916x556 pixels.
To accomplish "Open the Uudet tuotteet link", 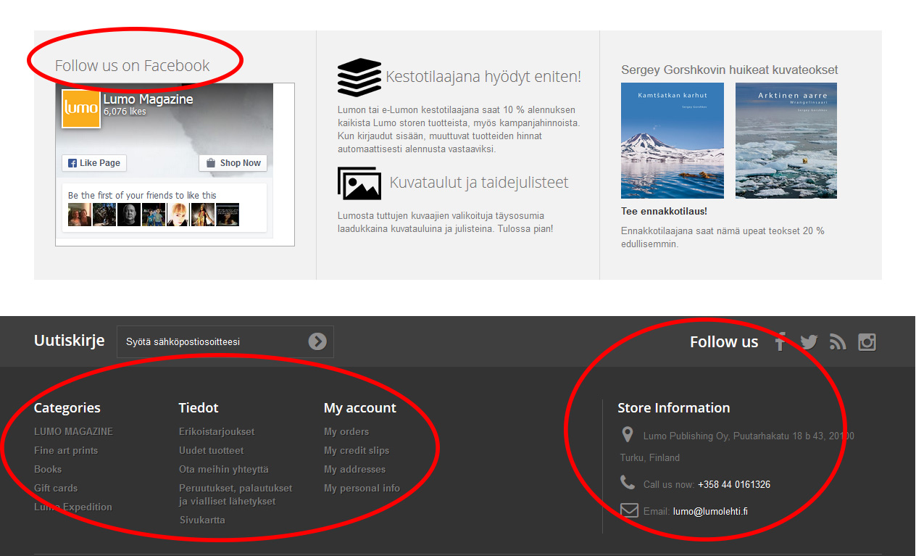I will [212, 450].
